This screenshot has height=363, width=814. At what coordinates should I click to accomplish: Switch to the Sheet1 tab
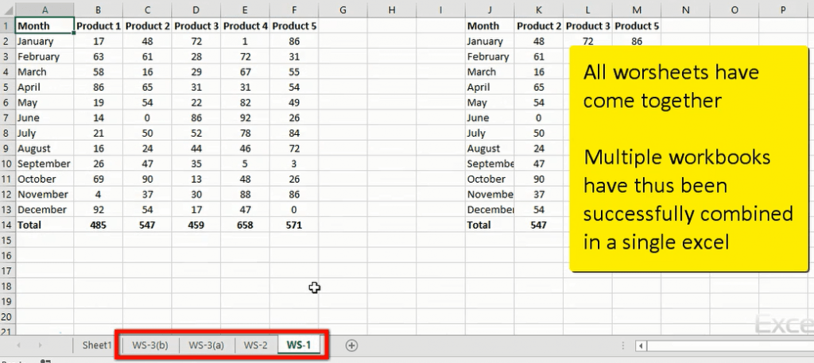pyautogui.click(x=97, y=346)
